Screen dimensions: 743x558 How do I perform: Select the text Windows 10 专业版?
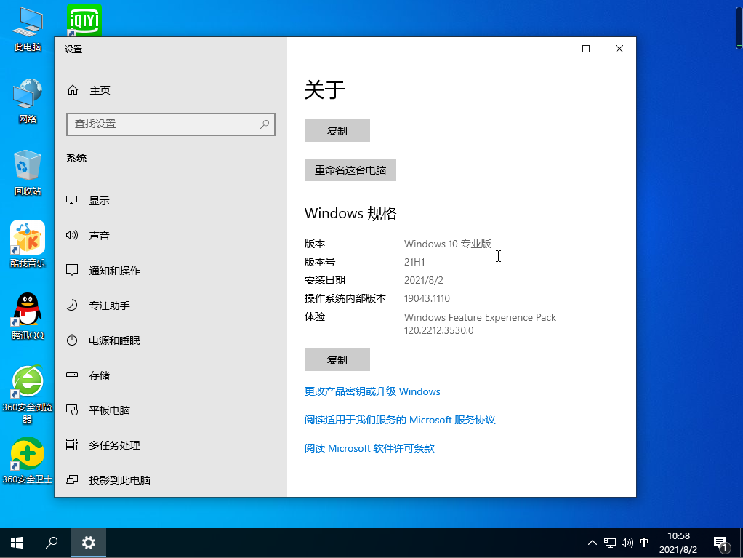pyautogui.click(x=448, y=244)
